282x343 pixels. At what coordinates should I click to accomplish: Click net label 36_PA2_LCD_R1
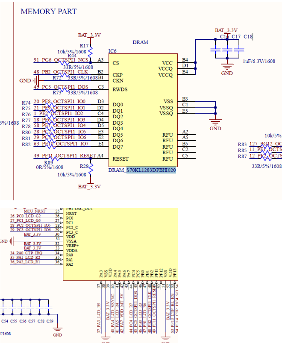[x=25, y=262]
